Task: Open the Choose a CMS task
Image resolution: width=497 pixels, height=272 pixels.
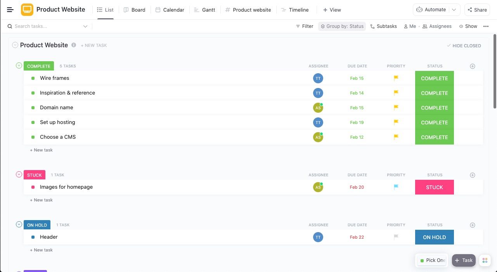Action: coord(58,137)
